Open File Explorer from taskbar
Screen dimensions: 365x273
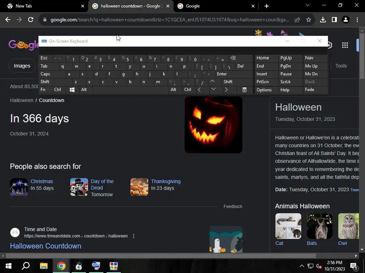(x=44, y=266)
